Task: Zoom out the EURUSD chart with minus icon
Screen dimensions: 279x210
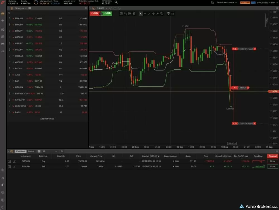Action: pyautogui.click(x=111, y=8)
